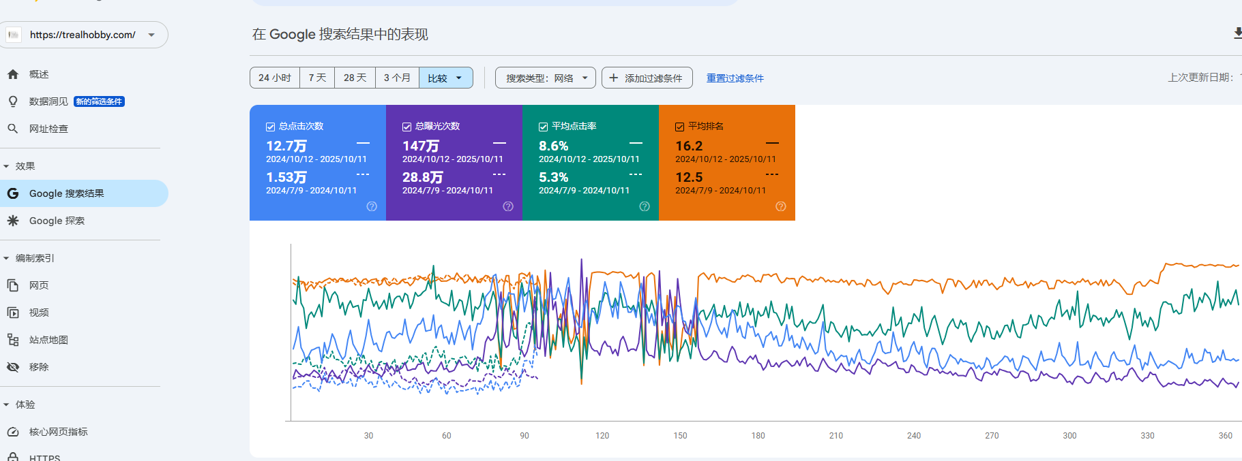Open the 核心网页指标 gauge icon
Viewport: 1242px width, 461px height.
[x=13, y=432]
